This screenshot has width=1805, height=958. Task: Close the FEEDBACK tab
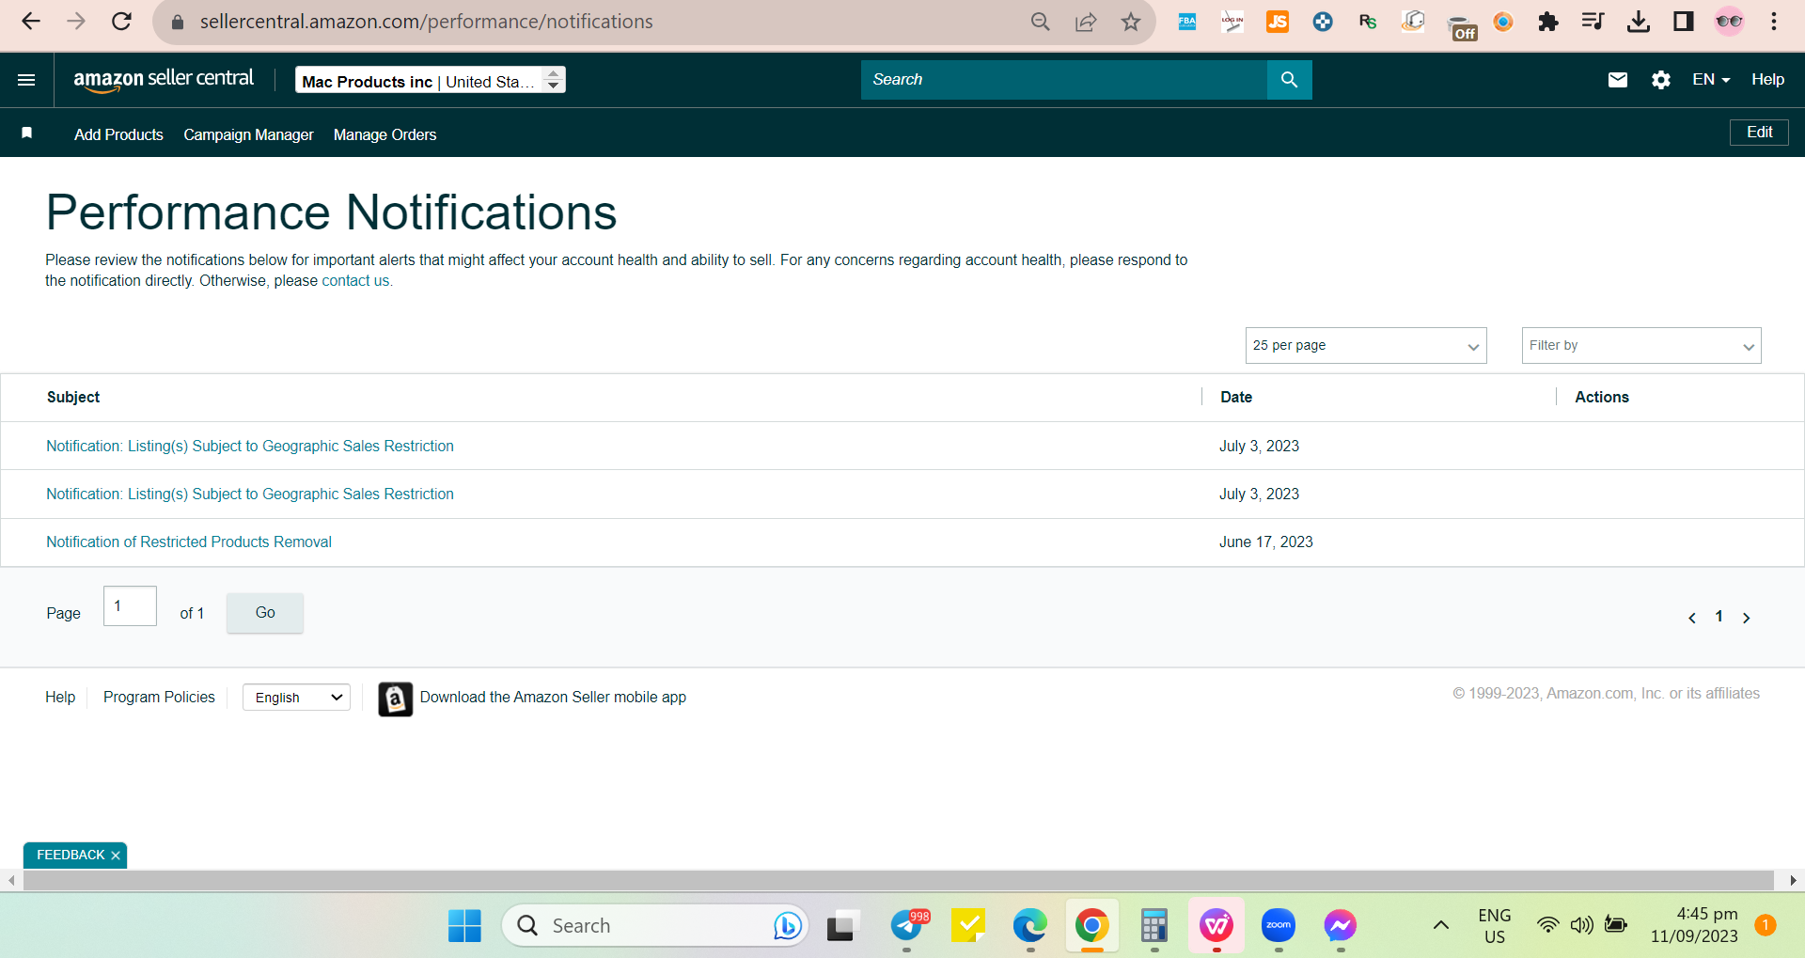coord(116,856)
